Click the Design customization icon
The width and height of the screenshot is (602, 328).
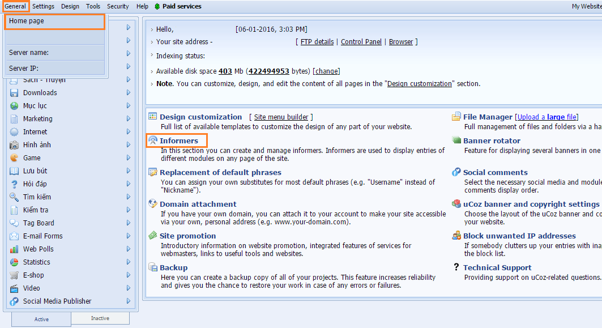tap(153, 116)
